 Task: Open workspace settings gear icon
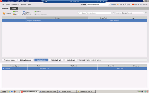(146, 13)
